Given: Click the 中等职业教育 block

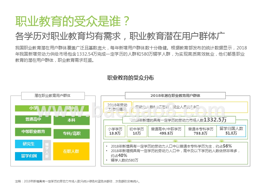Looking at the screenshot, I should click(33, 132).
